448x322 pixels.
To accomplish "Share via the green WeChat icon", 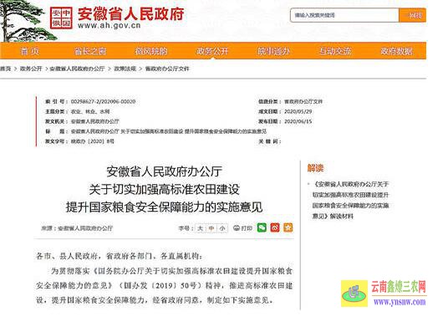I will pyautogui.click(x=262, y=227).
